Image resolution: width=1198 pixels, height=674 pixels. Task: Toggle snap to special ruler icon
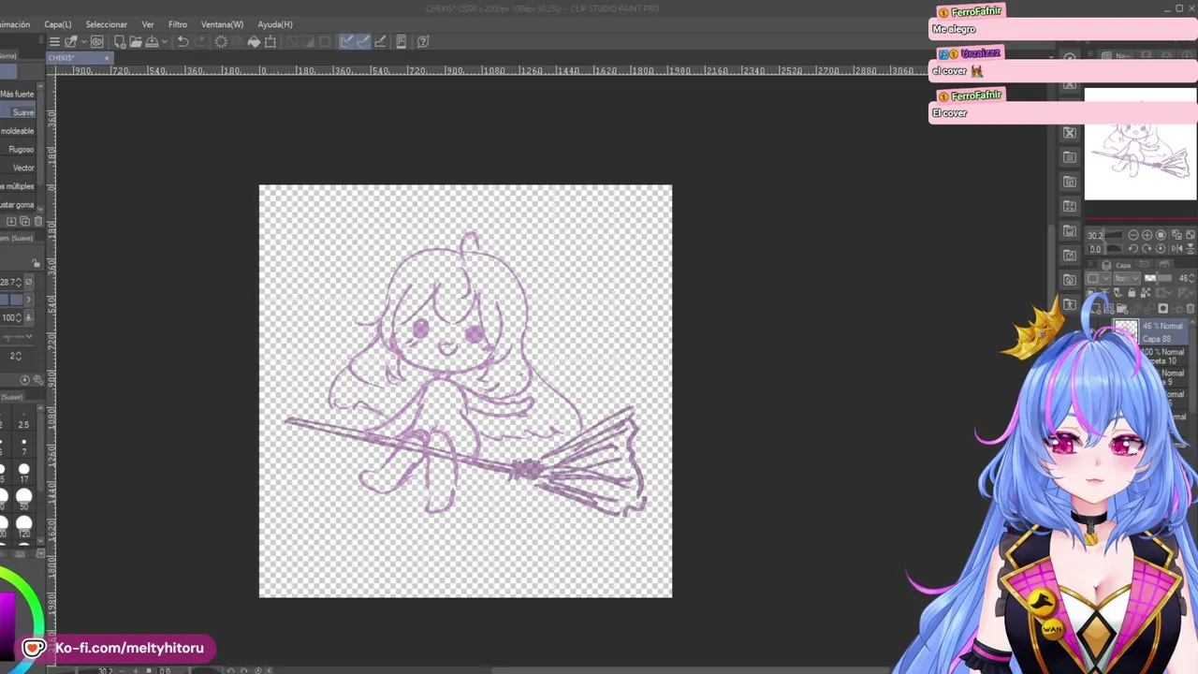(x=363, y=41)
